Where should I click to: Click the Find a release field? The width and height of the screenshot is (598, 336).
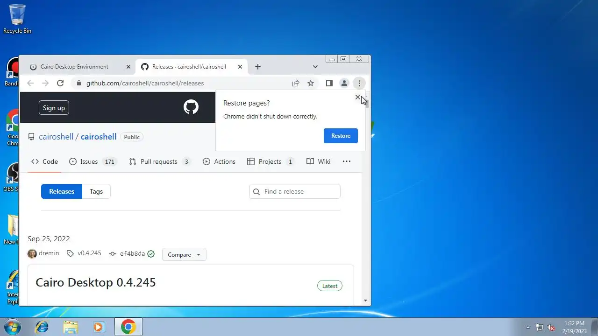click(x=295, y=191)
